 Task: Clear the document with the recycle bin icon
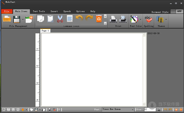click(99, 19)
